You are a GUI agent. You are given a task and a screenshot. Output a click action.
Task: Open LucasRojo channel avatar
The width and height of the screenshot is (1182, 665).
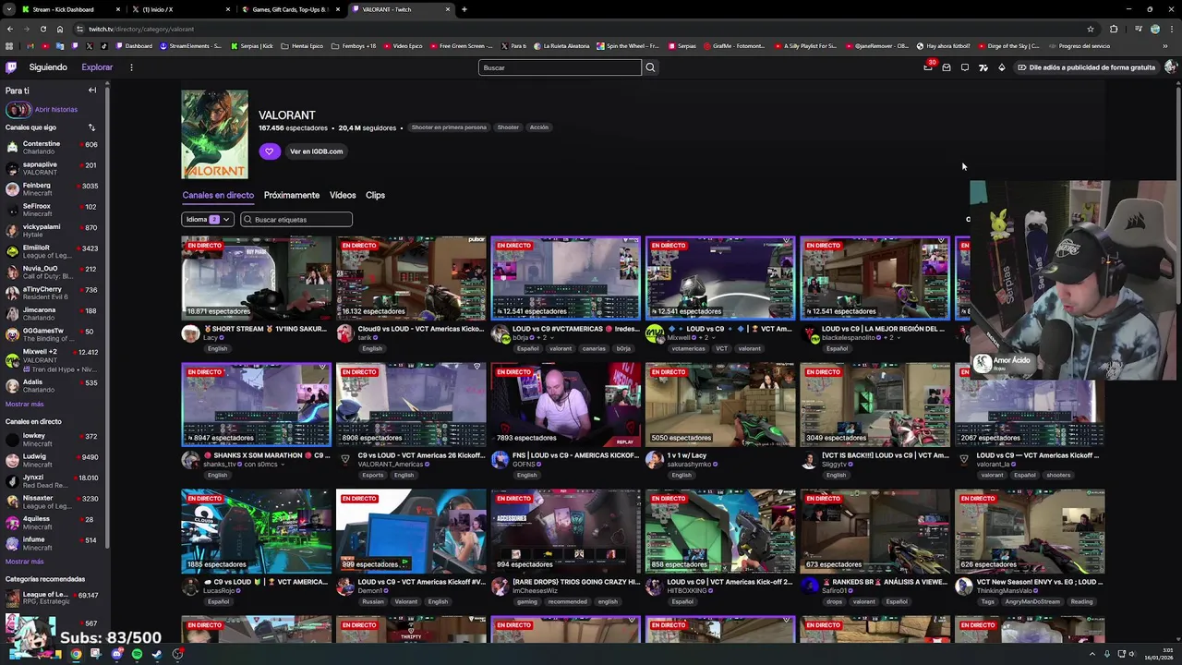(190, 586)
